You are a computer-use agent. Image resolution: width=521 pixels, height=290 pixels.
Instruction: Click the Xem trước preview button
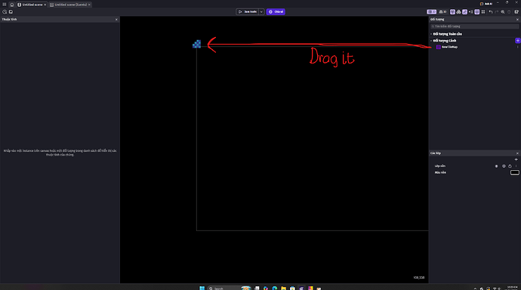(x=248, y=12)
